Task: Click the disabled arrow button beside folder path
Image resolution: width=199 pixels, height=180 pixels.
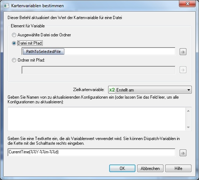Action: pos(183,70)
